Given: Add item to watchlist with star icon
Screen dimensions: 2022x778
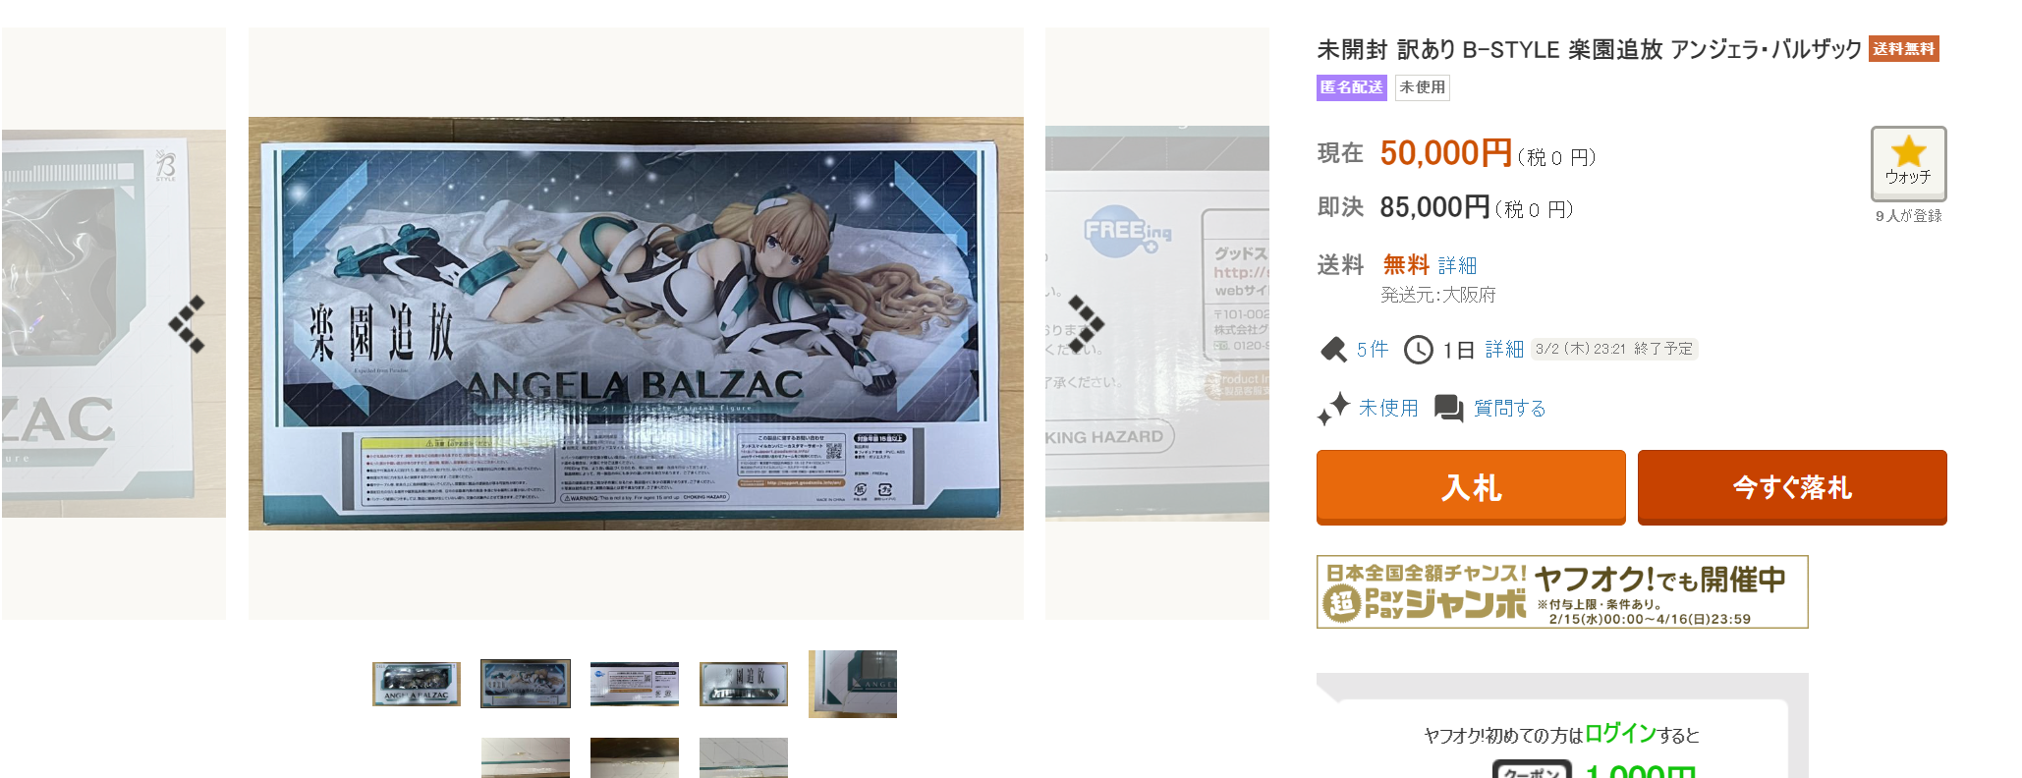Looking at the screenshot, I should [x=1908, y=164].
